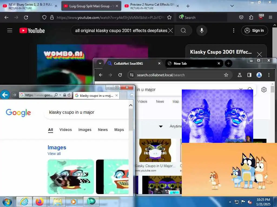Select CollabNet SearXNG tab in Chrome
The image size is (277, 207).
[x=134, y=63]
